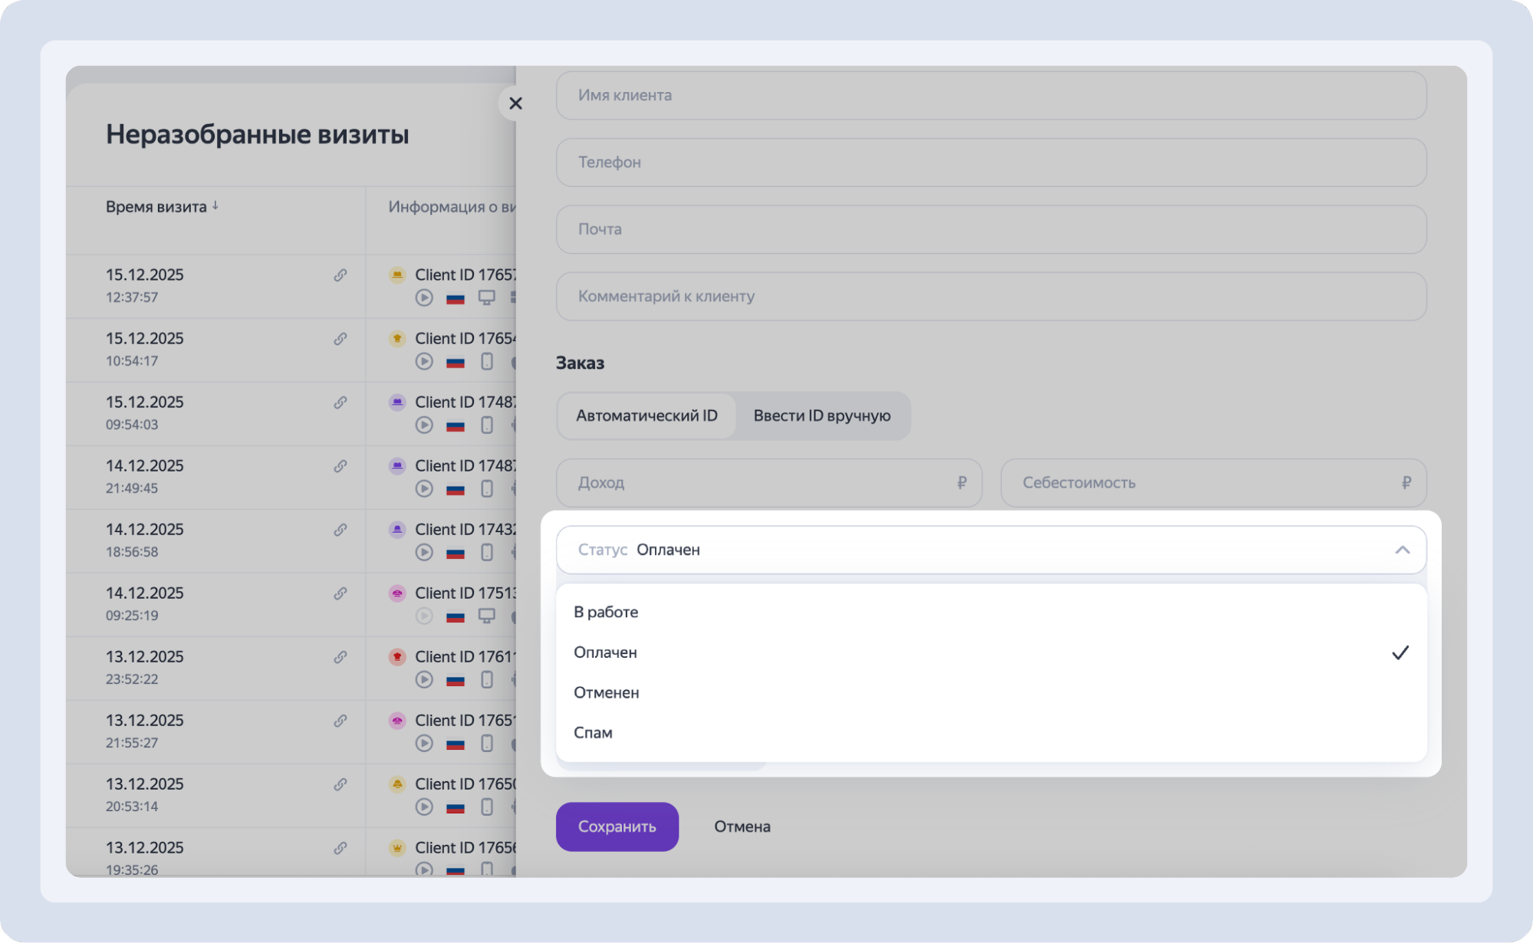
Task: Click the desktop device icon on the 15.12.2025 12:37:57 row
Action: click(486, 297)
